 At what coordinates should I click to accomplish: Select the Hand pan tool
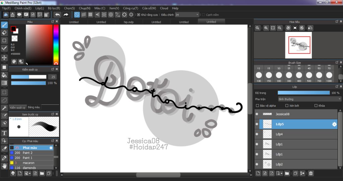tap(4, 166)
